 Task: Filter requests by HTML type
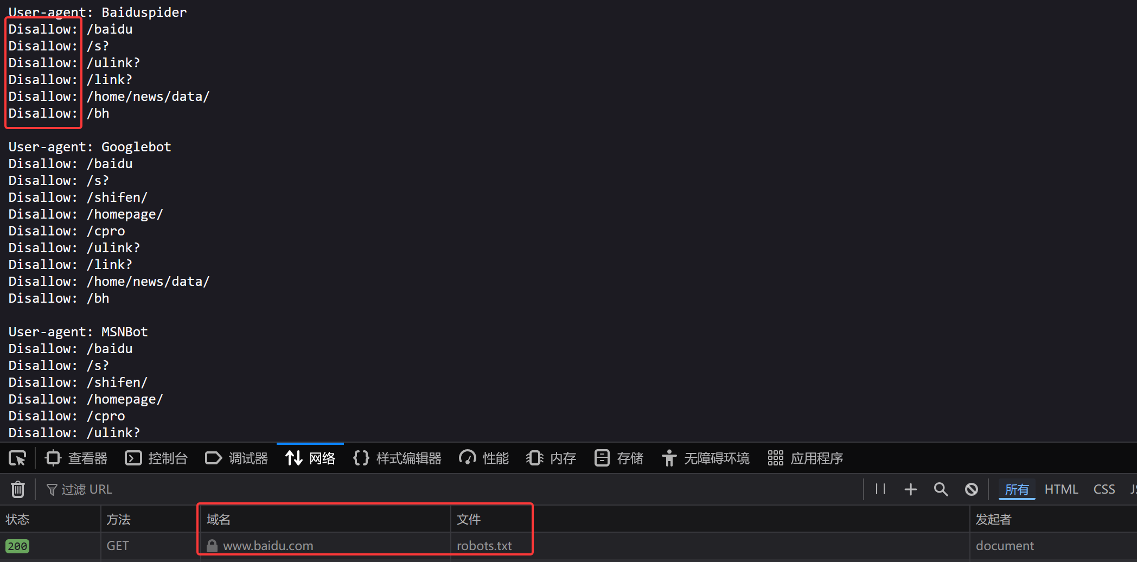1061,489
